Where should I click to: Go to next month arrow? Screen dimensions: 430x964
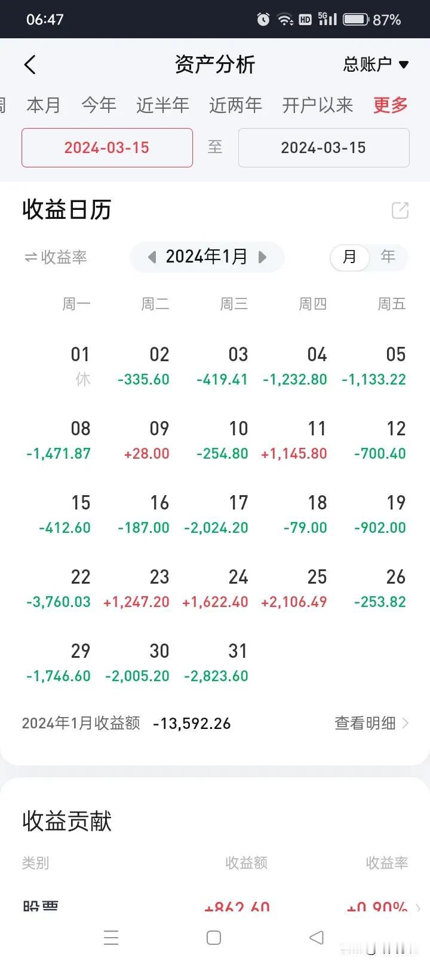pos(262,257)
